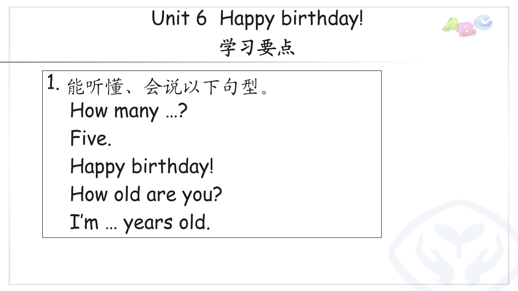
Task: Click the sentence 'How many …?'
Action: click(129, 111)
